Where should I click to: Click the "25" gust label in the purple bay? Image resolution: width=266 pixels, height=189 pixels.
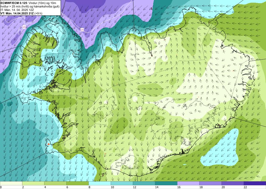coord(82,30)
